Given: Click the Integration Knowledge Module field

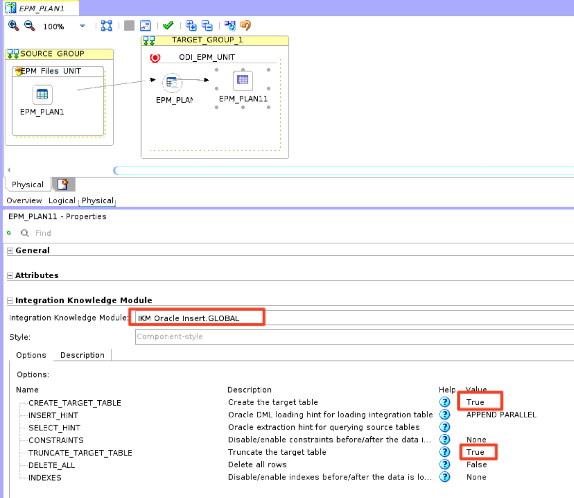Looking at the screenshot, I should [199, 318].
